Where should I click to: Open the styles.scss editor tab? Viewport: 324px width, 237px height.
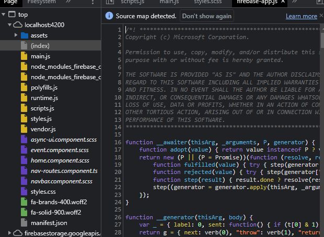pyautogui.click(x=207, y=2)
